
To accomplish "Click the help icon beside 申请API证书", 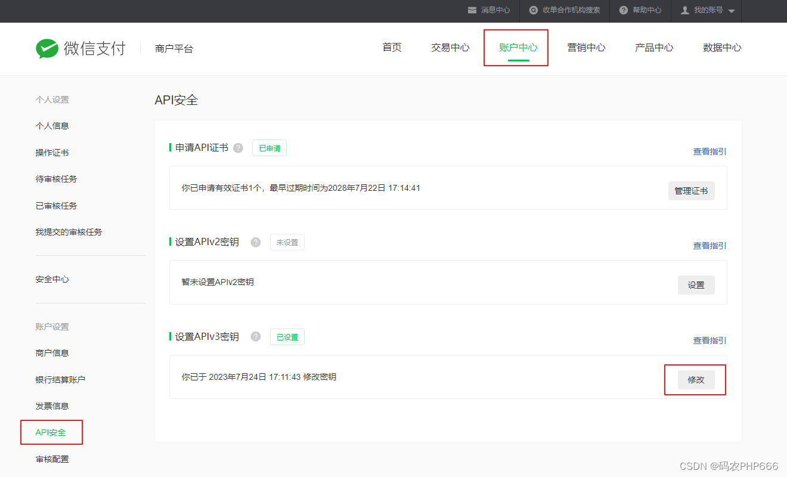I will click(x=238, y=148).
